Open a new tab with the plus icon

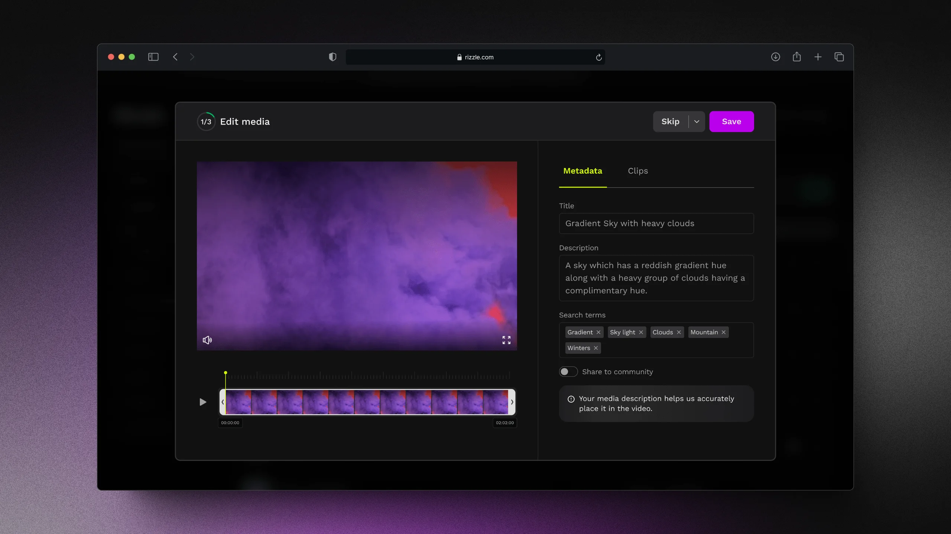click(x=818, y=57)
